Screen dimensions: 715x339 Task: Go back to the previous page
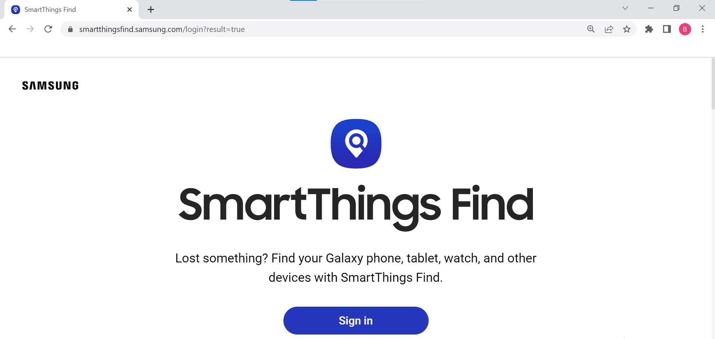[x=12, y=29]
